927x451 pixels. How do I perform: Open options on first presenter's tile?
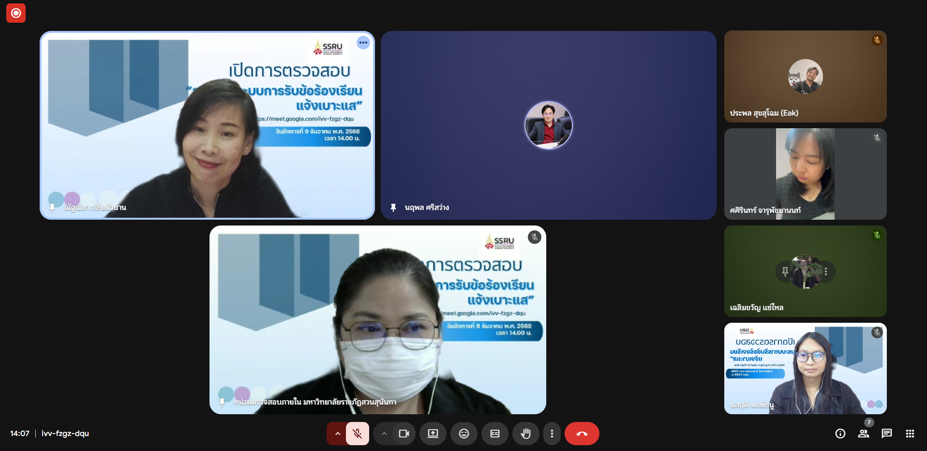coord(363,43)
